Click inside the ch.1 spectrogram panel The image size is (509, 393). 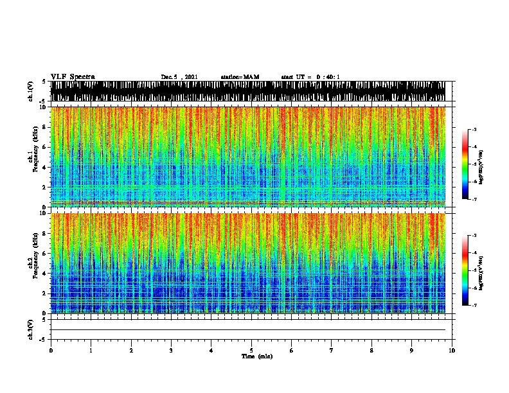[x=247, y=157]
